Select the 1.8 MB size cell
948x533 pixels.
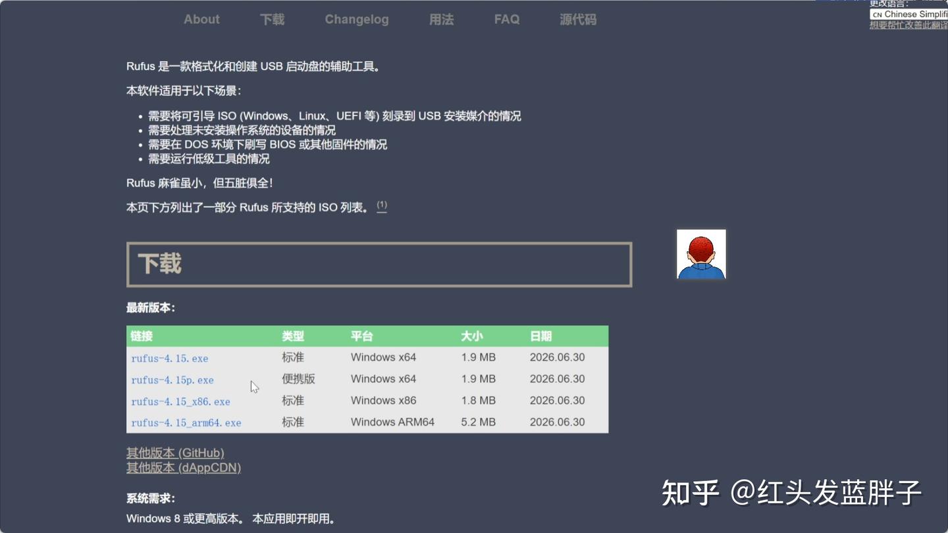click(479, 401)
